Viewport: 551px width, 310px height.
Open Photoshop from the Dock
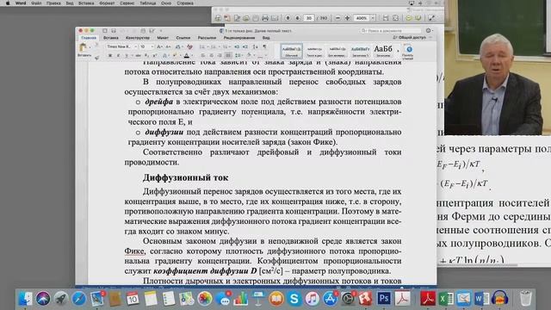click(383, 299)
